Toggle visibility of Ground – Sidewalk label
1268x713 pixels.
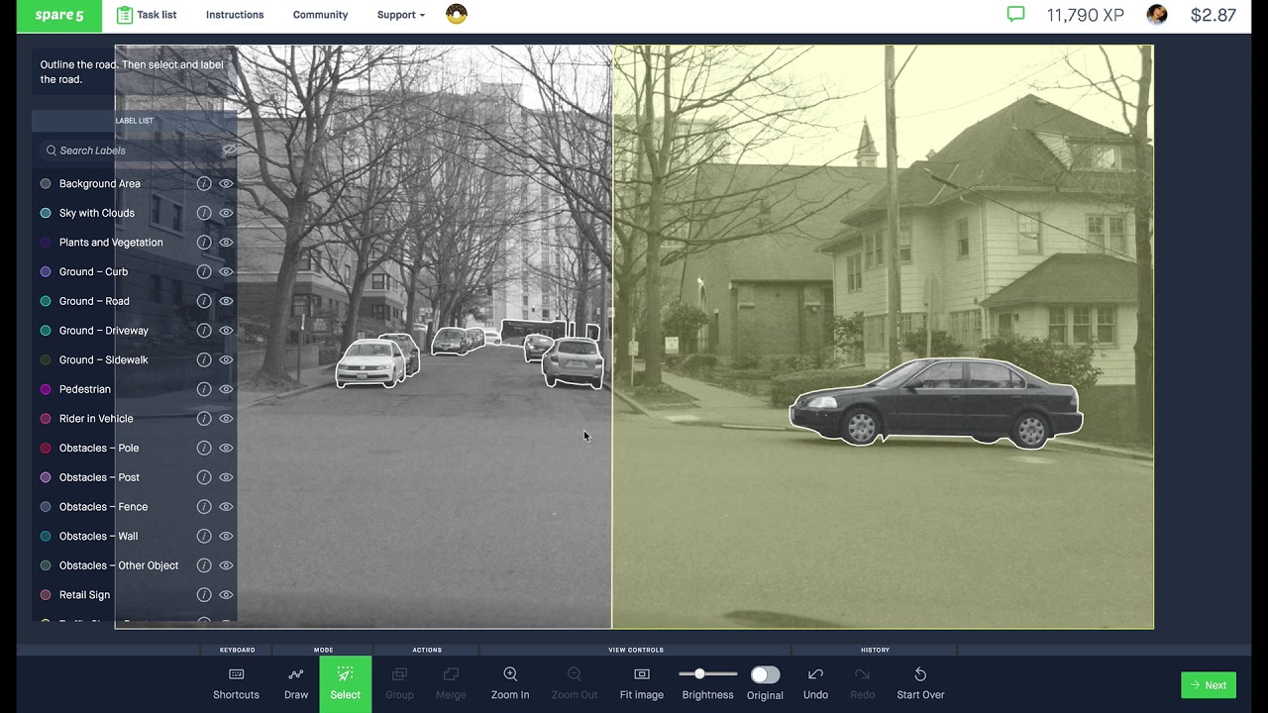(226, 359)
